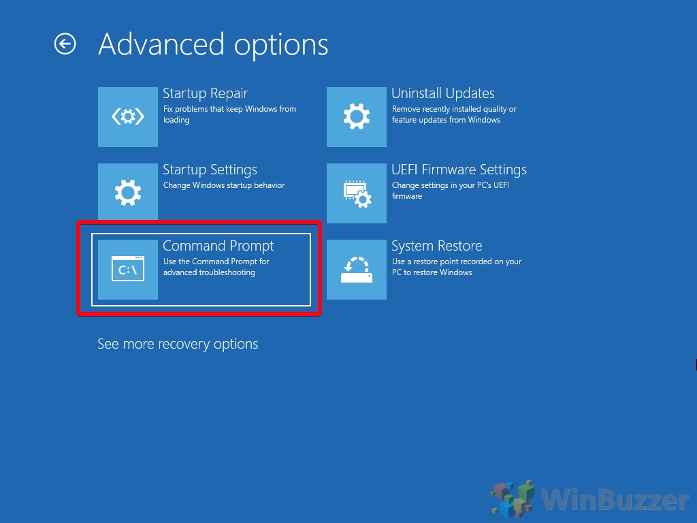Click 'Use the Command Prompt for advanced troubleshooting'
Image resolution: width=697 pixels, height=523 pixels.
coord(216,267)
